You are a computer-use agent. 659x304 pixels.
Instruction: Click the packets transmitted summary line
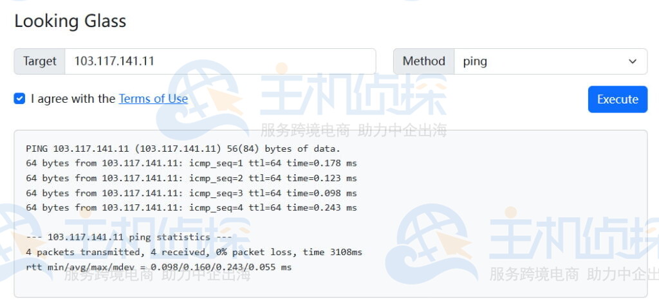click(x=194, y=252)
